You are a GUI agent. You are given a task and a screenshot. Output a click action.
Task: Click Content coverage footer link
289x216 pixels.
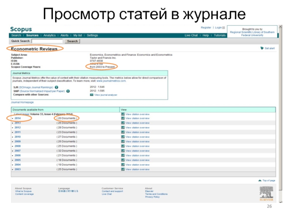tap(24, 194)
